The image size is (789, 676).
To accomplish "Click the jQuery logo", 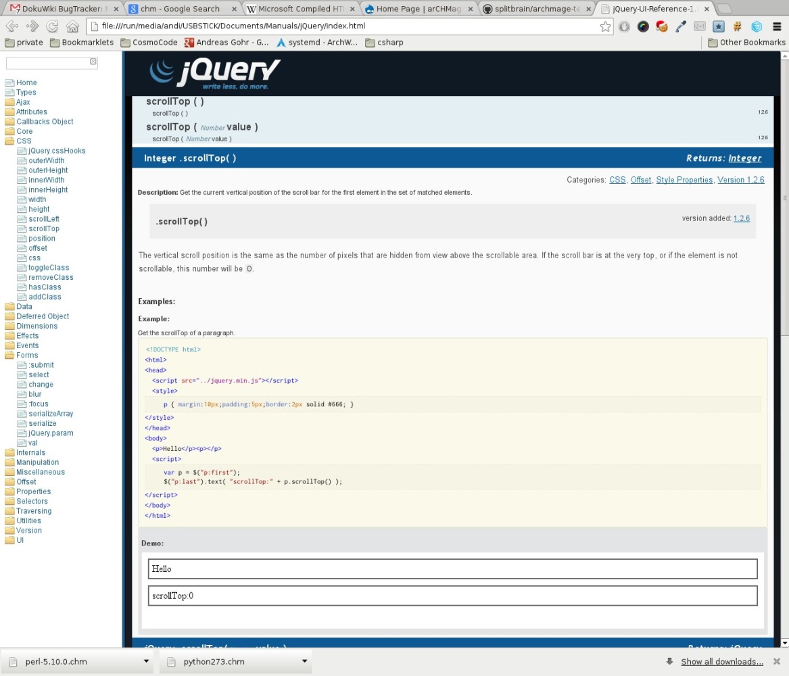I will [215, 74].
